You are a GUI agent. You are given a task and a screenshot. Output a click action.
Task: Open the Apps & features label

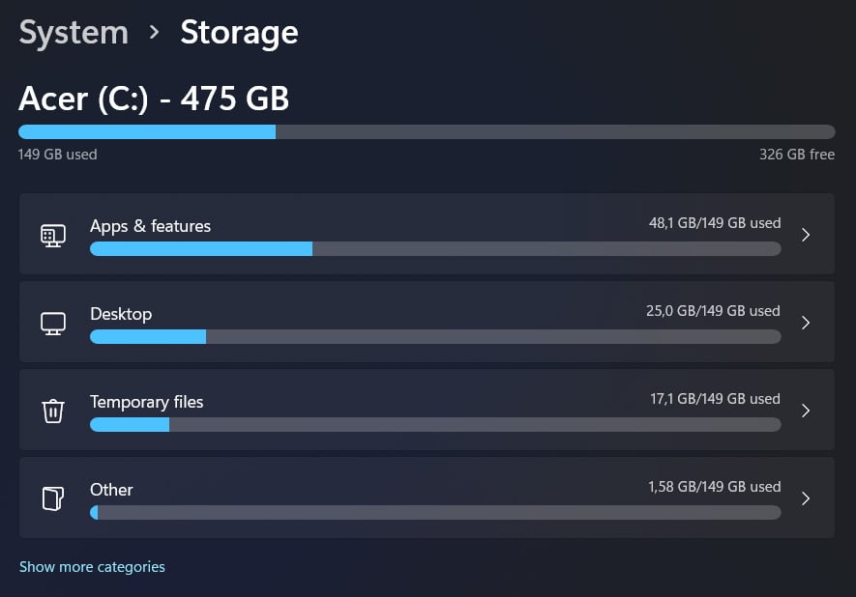(150, 226)
